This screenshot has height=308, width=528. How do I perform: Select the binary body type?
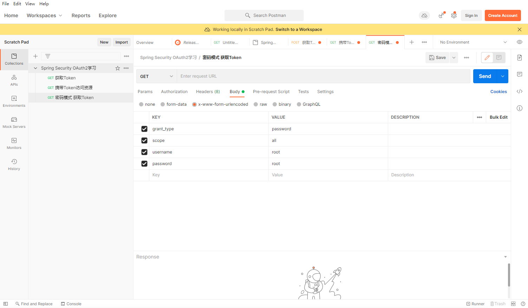pyautogui.click(x=275, y=104)
